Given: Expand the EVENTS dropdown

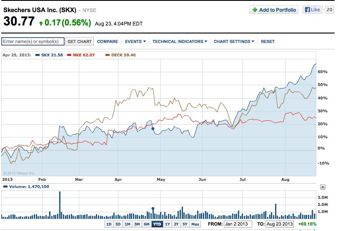Looking at the screenshot, I should (x=135, y=41).
